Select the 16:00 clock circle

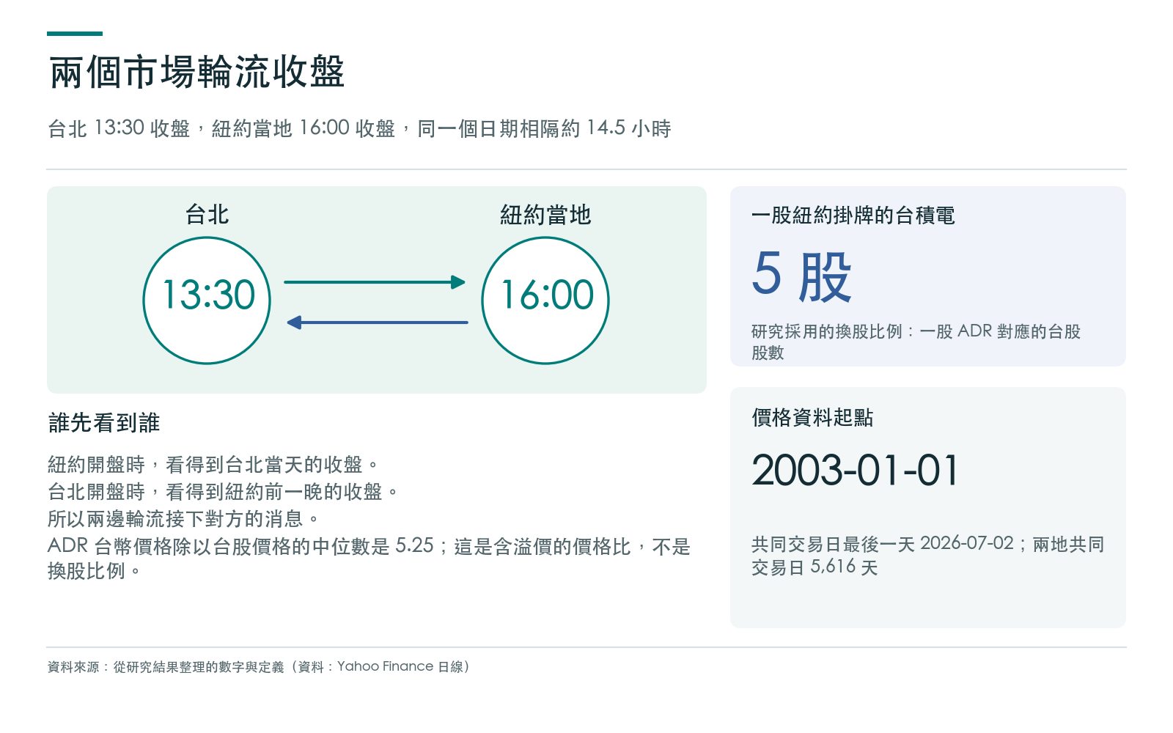click(545, 300)
